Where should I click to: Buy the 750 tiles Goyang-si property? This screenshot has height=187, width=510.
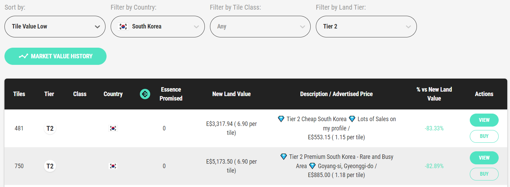[x=484, y=174]
